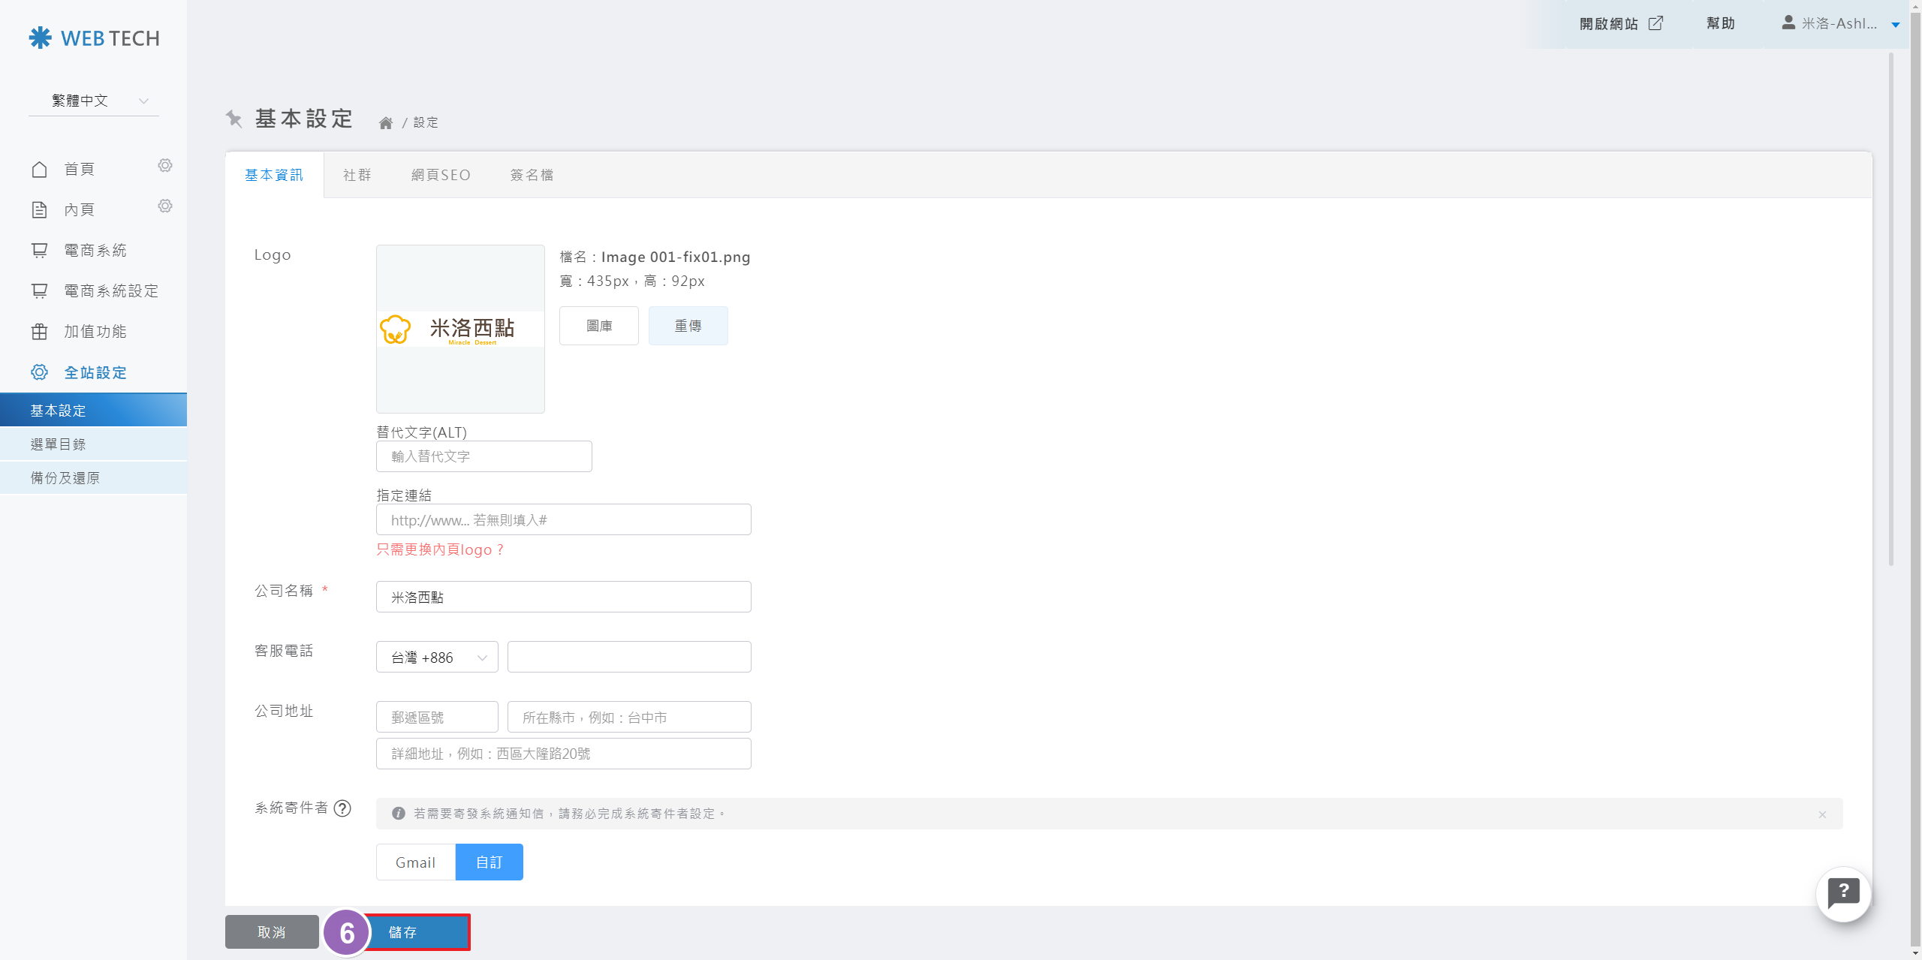Image resolution: width=1922 pixels, height=960 pixels.
Task: Click the home breadcrumb icon
Action: pyautogui.click(x=385, y=123)
